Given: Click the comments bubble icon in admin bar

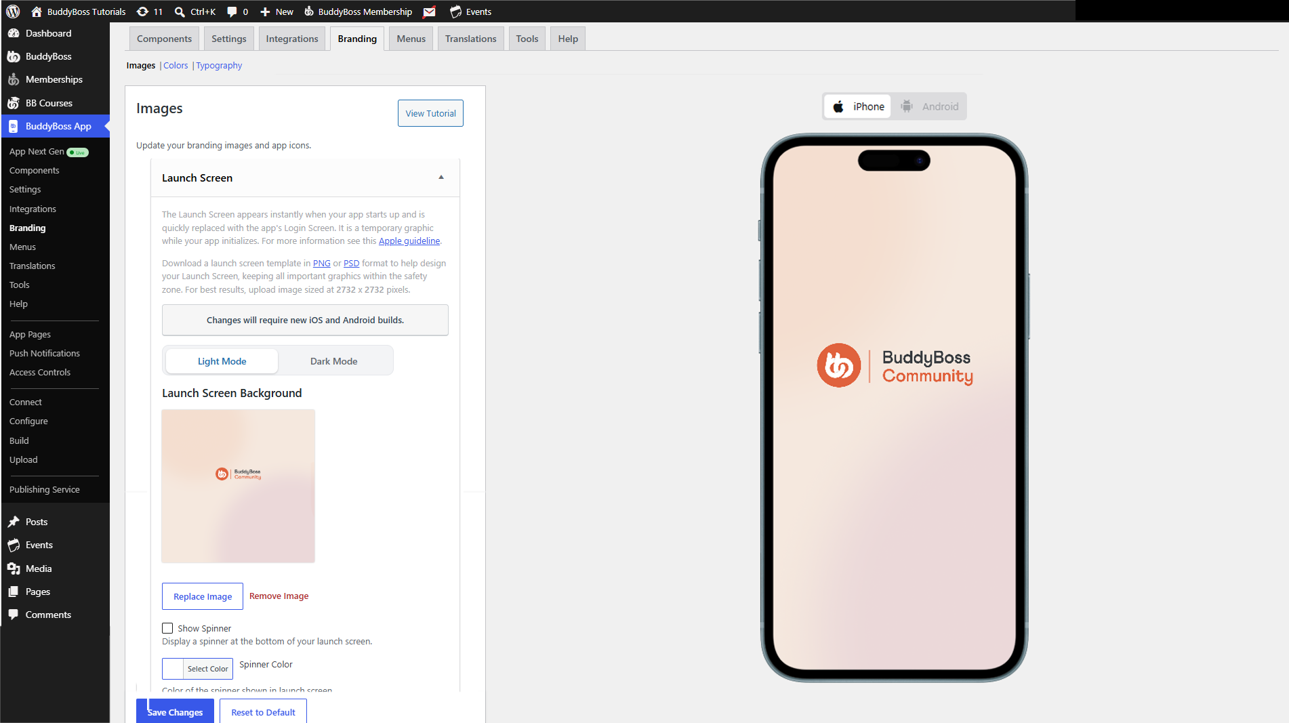Looking at the screenshot, I should click(x=232, y=12).
